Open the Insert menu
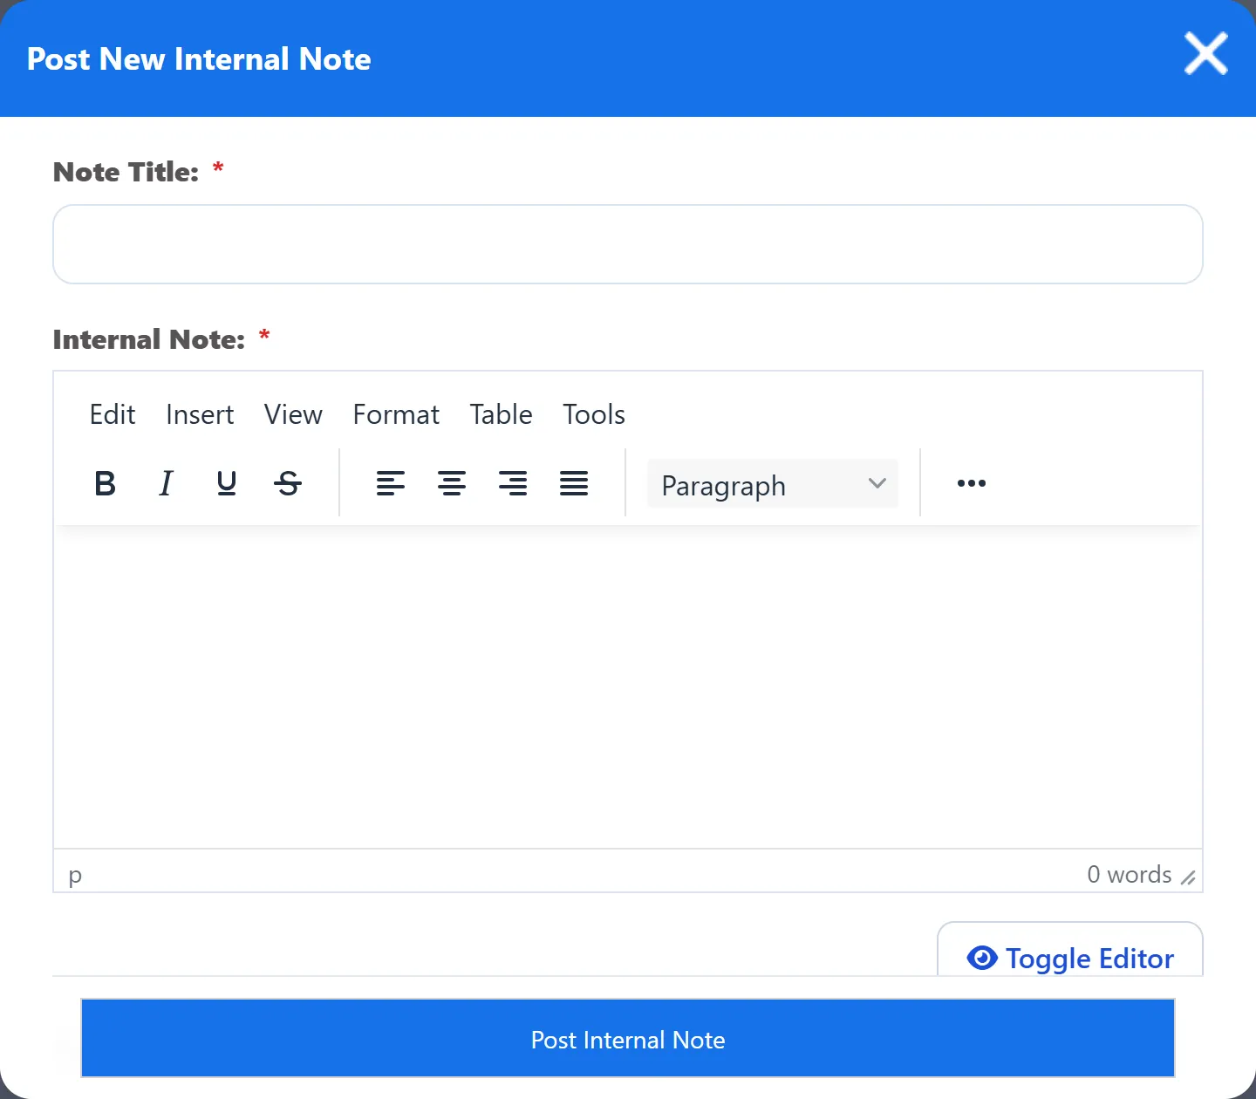Screen dimensions: 1256x1099 pyautogui.click(x=200, y=414)
